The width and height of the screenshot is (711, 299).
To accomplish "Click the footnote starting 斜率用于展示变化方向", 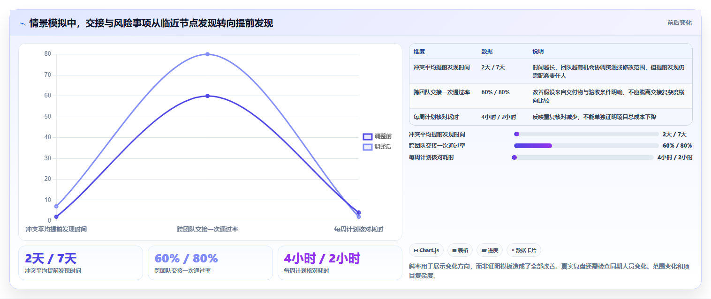I will coord(549,271).
